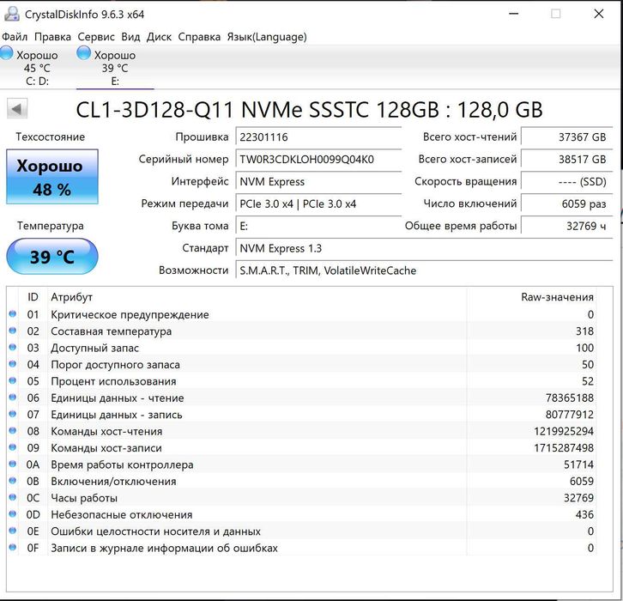Open the Справка menu
Viewport: 623px width, 601px height.
(x=199, y=37)
